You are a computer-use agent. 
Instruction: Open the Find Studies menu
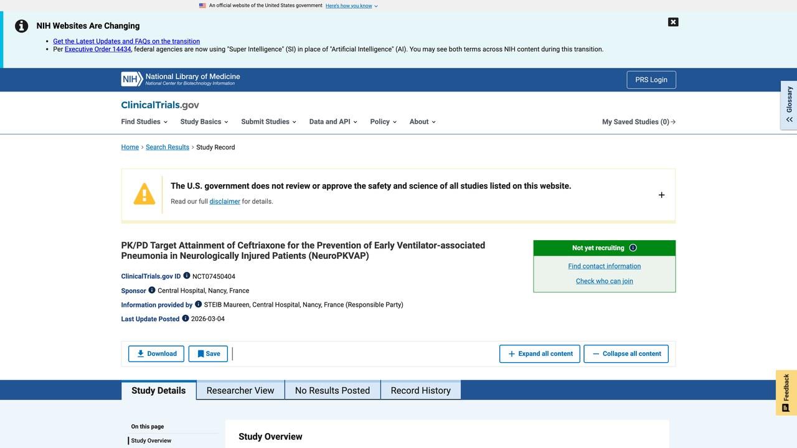[144, 122]
